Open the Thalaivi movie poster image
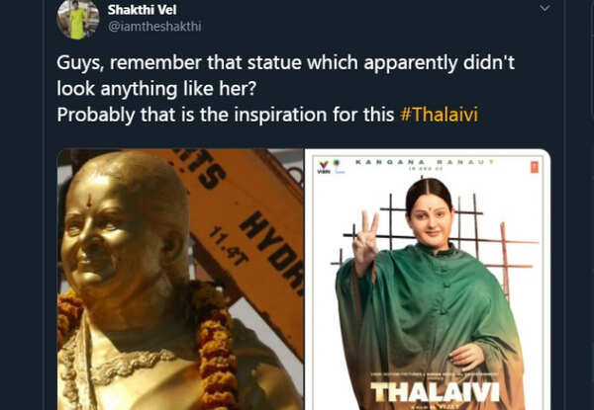Viewport: 594px width, 410px height. point(428,280)
